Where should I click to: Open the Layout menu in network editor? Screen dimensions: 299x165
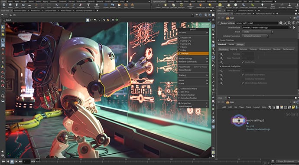point(257,107)
